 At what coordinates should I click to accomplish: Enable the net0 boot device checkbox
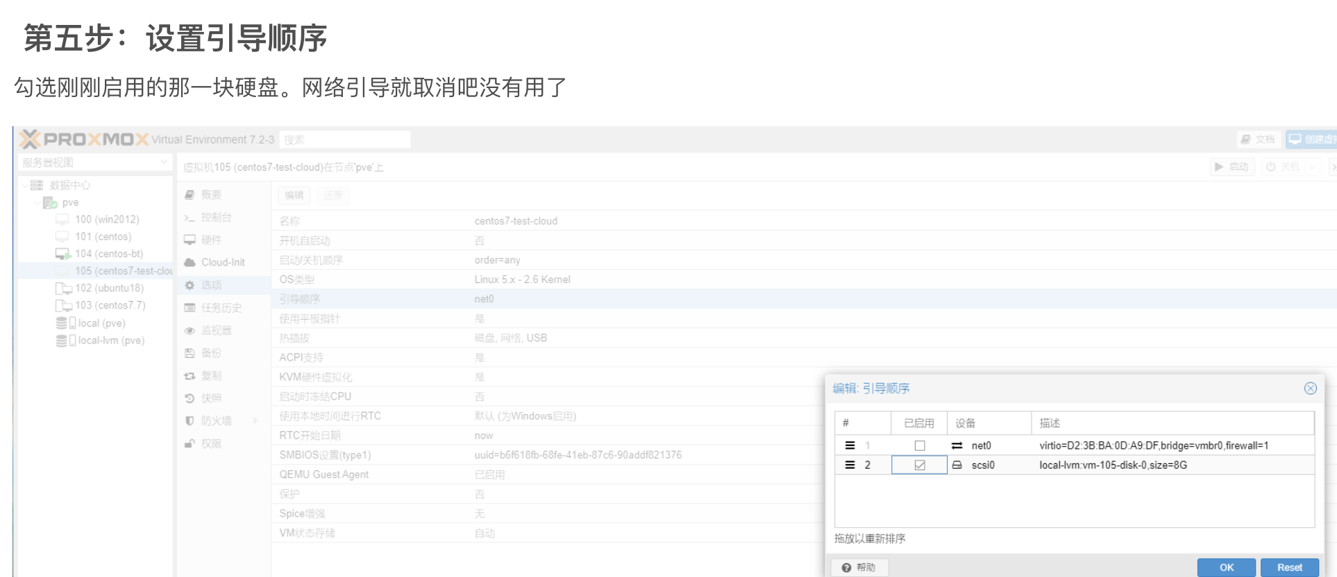pos(920,445)
